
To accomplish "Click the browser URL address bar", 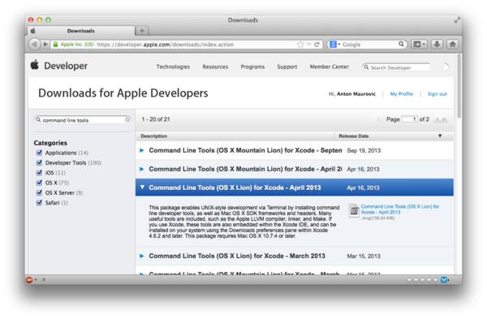I will pyautogui.click(x=187, y=45).
